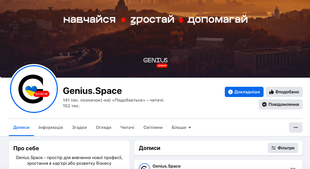Click the small Genius.Space post avatar
This screenshot has width=310, height=169.
(144, 166)
